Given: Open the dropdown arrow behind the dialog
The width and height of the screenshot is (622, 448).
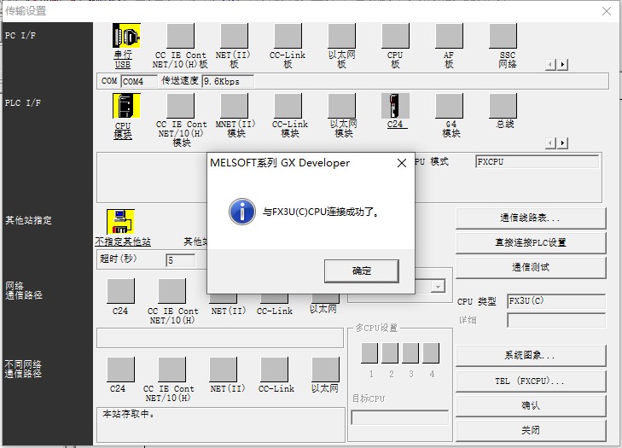Looking at the screenshot, I should [438, 286].
